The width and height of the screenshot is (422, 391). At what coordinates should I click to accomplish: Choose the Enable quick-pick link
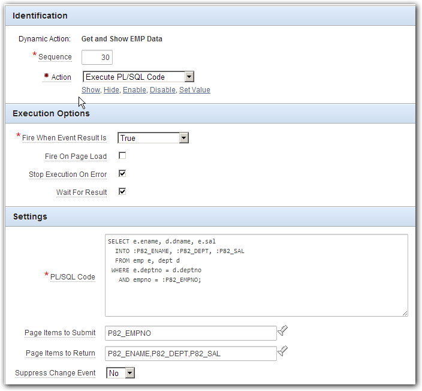(x=134, y=90)
